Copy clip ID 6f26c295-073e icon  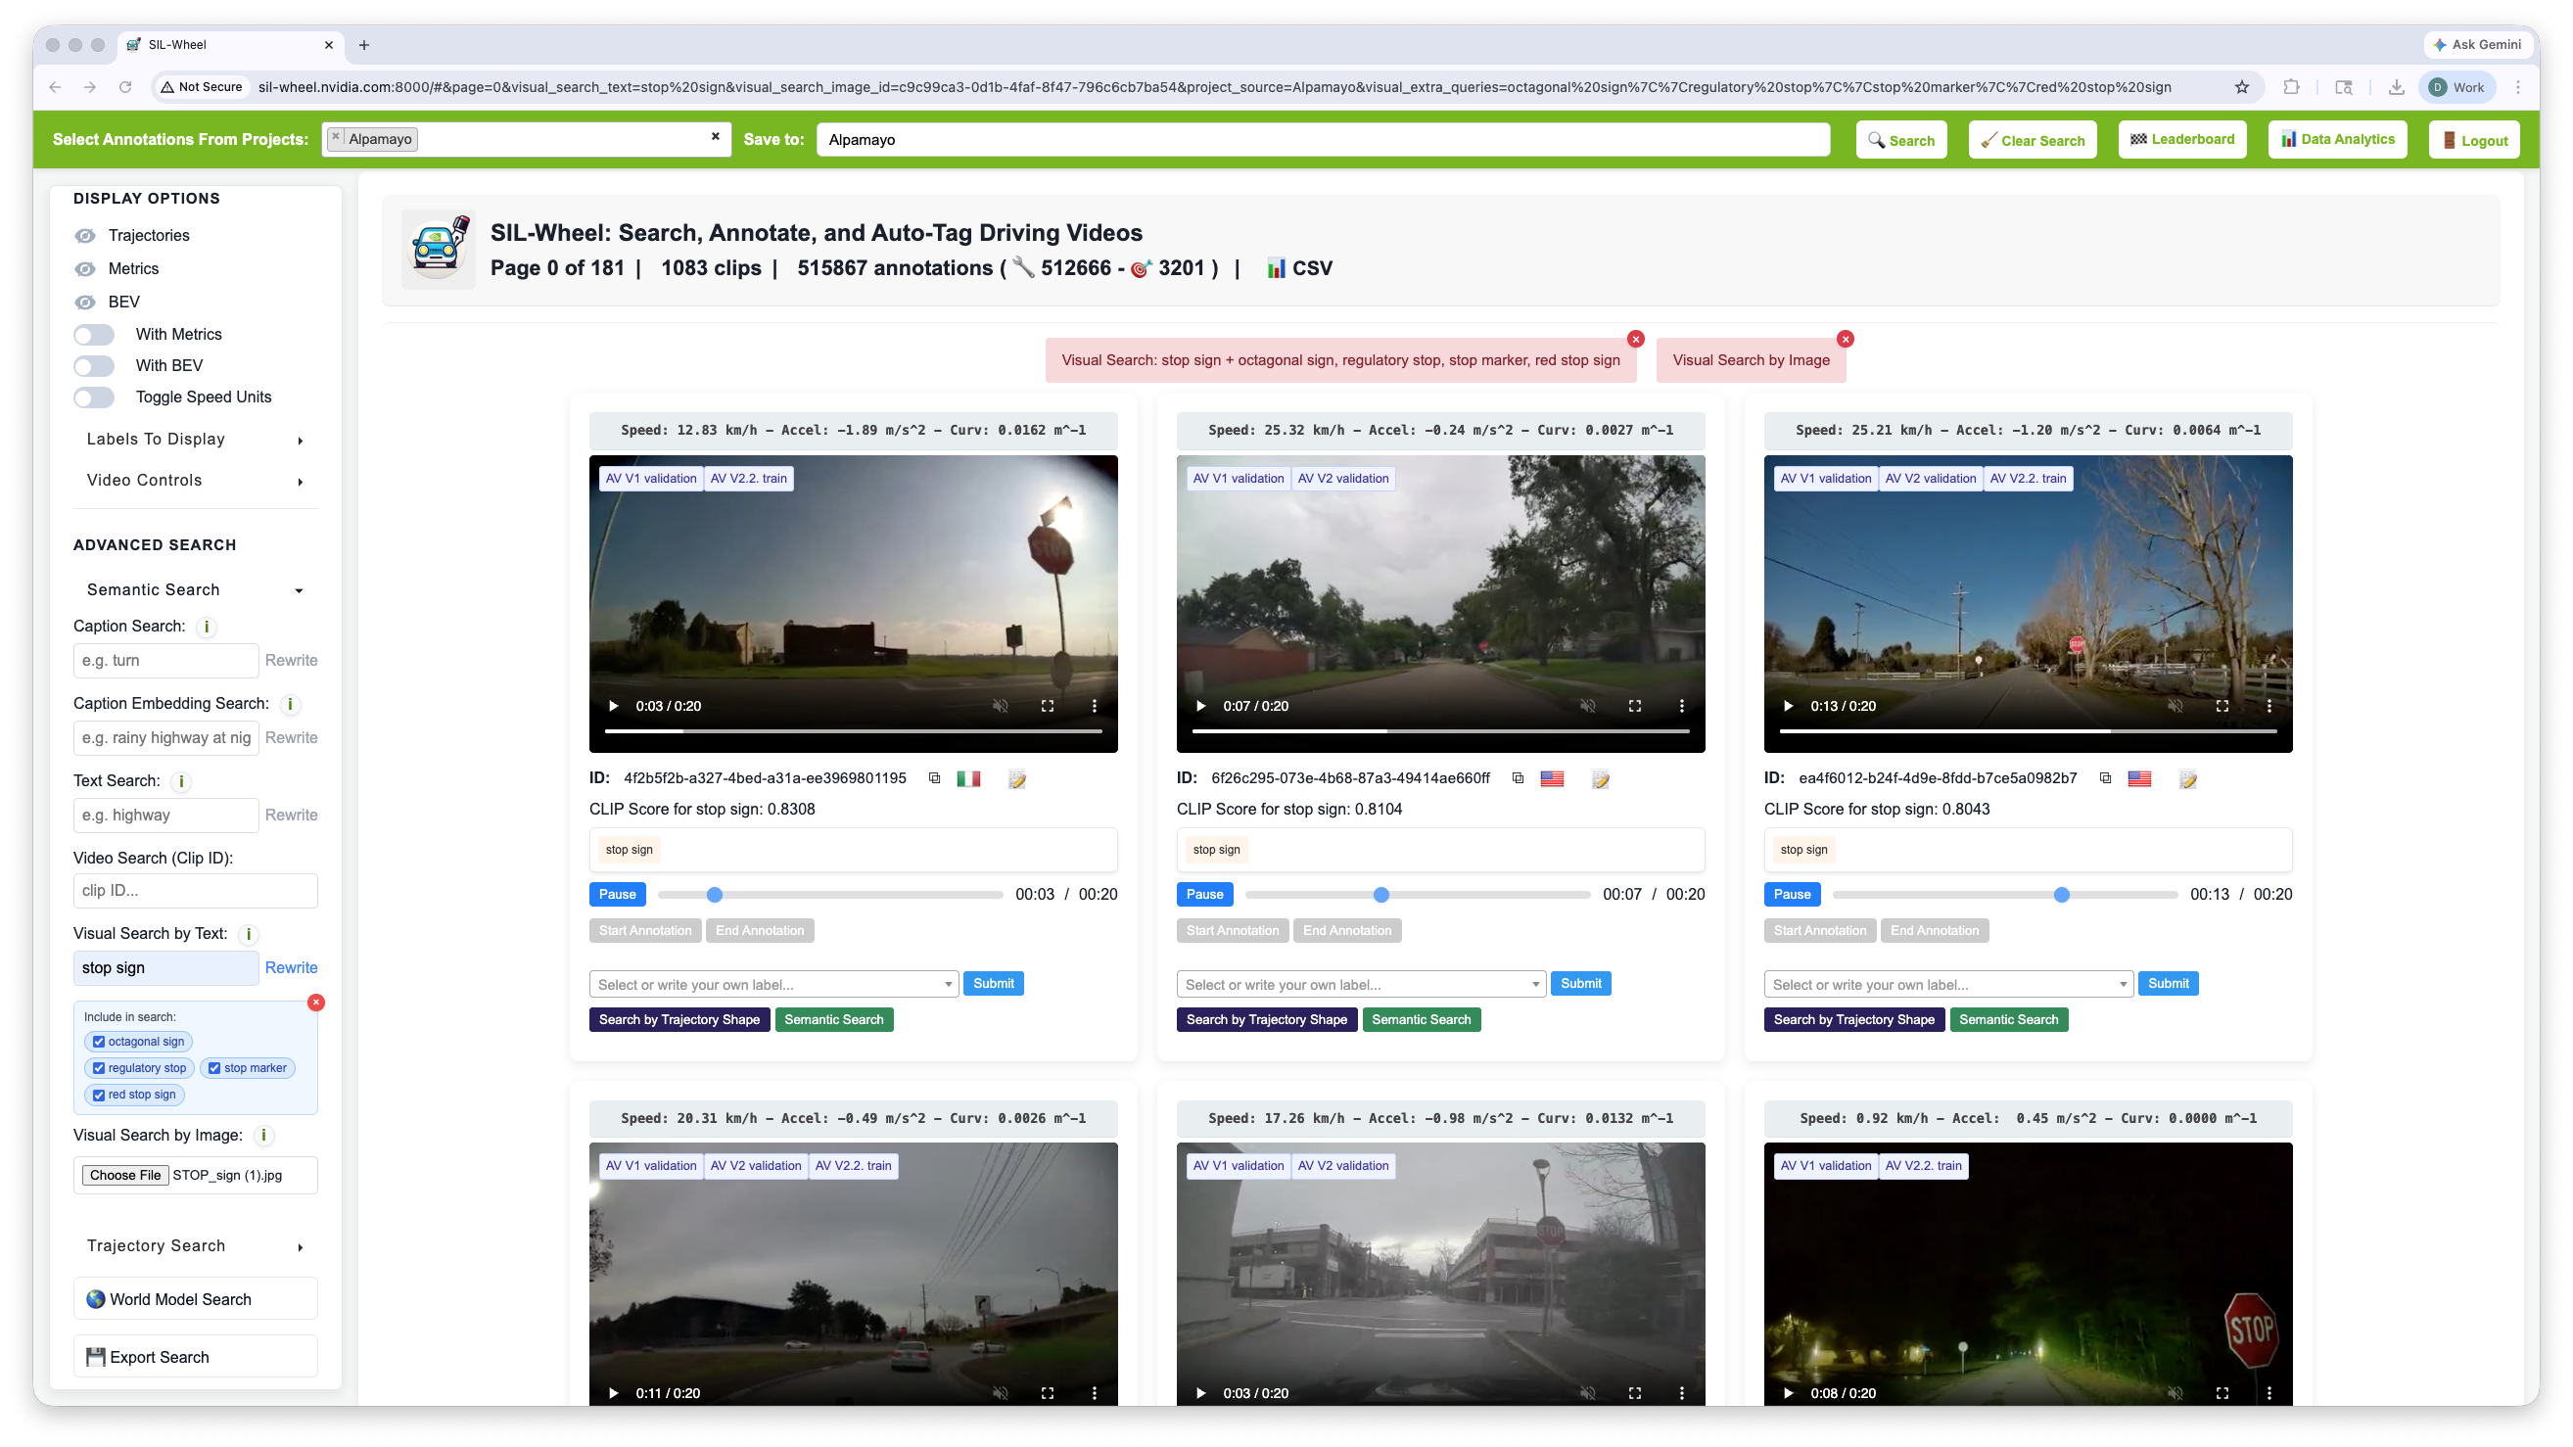pos(1518,778)
